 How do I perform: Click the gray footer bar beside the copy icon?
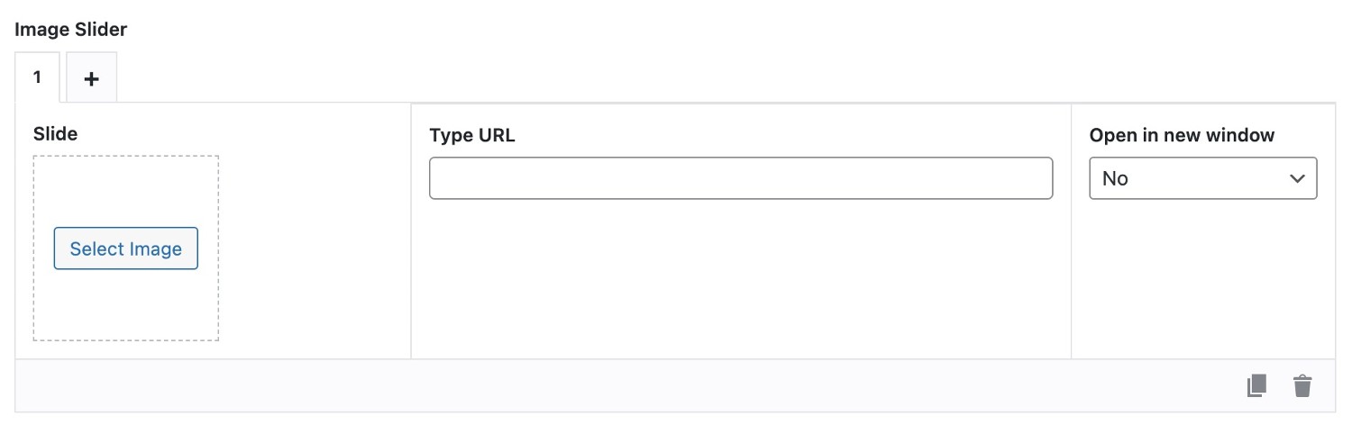click(631, 386)
